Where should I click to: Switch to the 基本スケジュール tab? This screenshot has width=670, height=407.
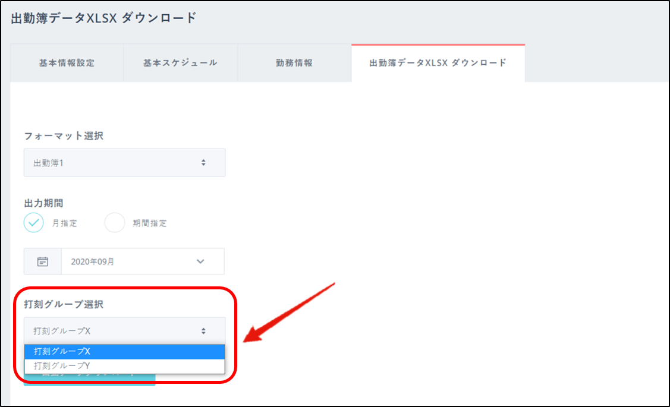coord(180,63)
